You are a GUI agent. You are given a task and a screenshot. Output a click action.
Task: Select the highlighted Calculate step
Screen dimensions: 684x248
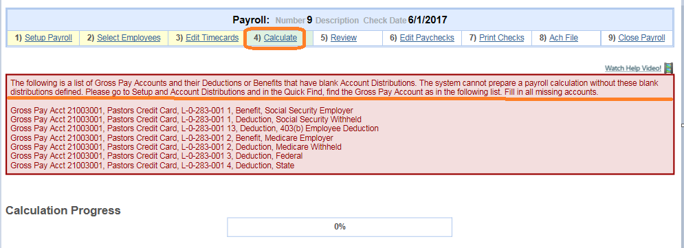point(280,38)
